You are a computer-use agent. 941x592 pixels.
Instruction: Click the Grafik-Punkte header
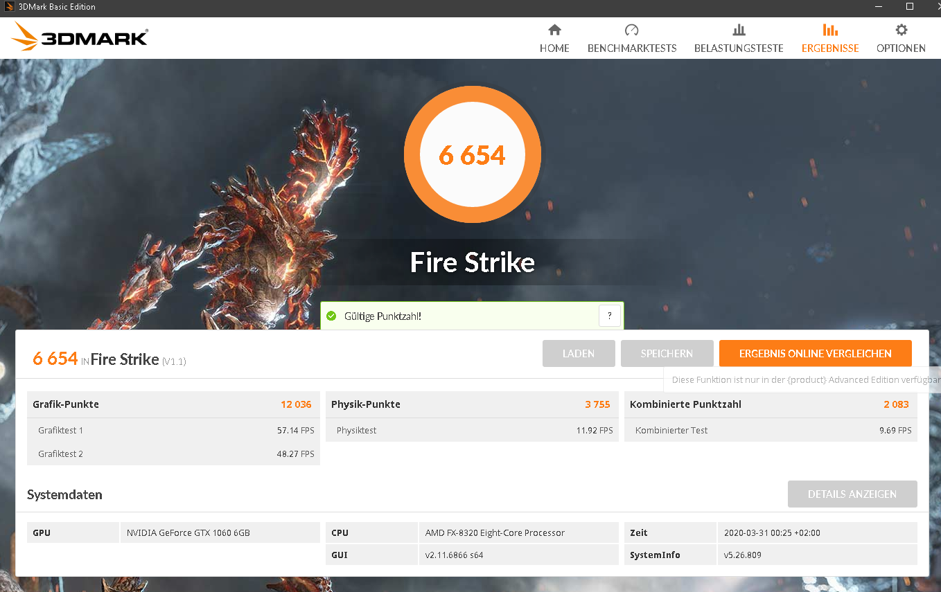pyautogui.click(x=66, y=404)
